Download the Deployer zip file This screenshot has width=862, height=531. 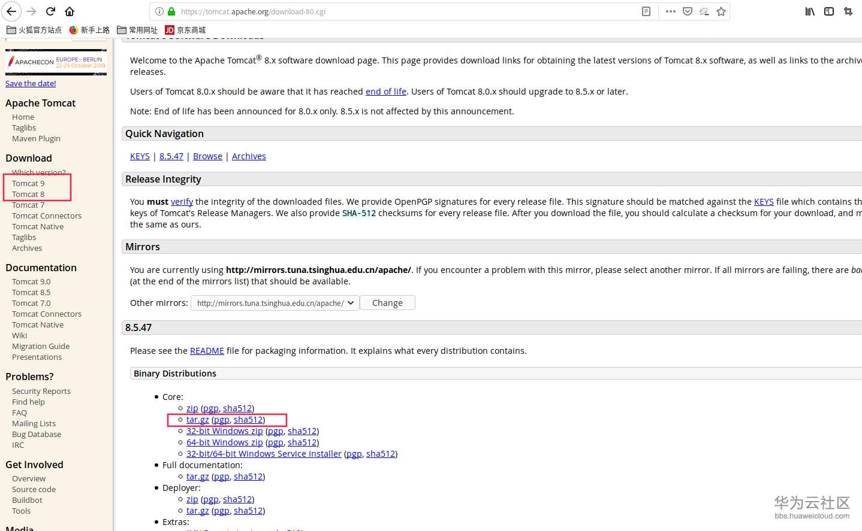point(192,499)
